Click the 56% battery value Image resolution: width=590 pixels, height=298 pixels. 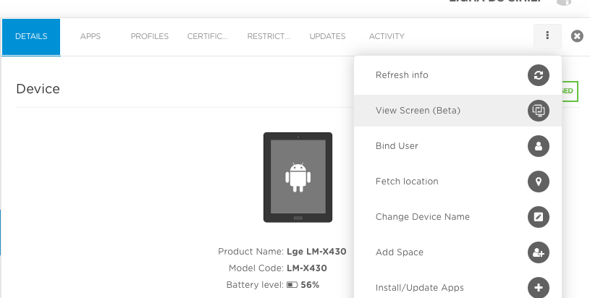[310, 285]
